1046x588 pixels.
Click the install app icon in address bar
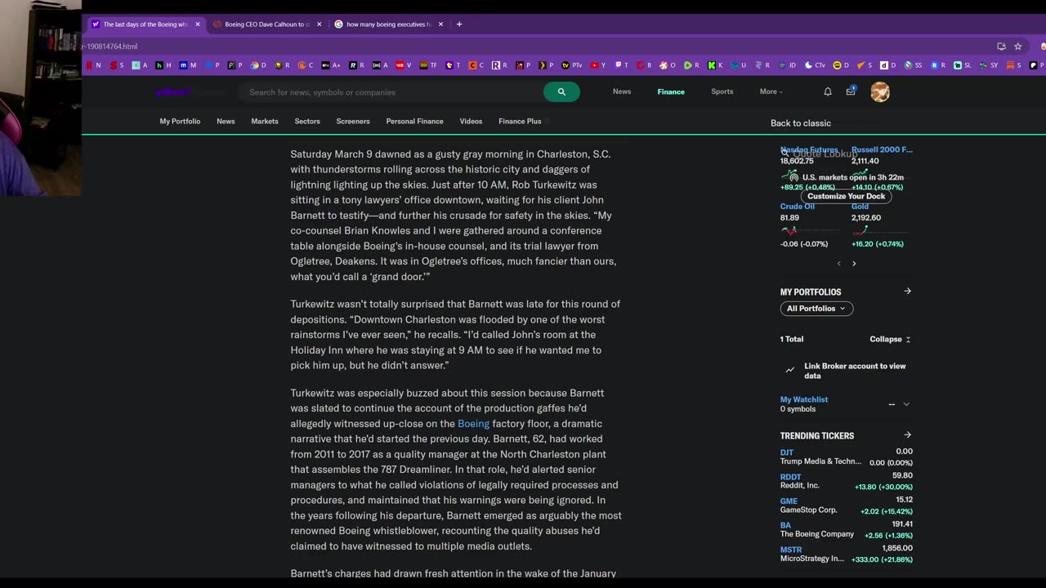coord(1001,47)
